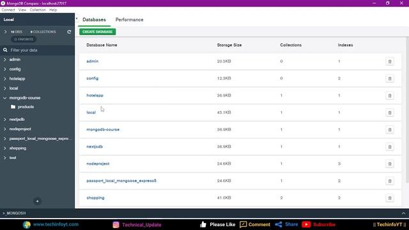Delete the admin database via trash icon
Image resolution: width=409 pixels, height=230 pixels.
pos(390,61)
